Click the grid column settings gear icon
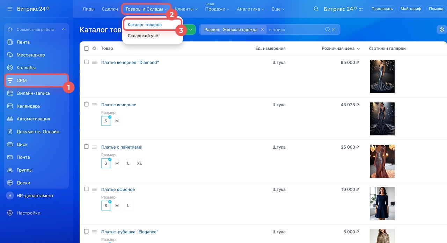The height and width of the screenshot is (243, 447). point(94,49)
